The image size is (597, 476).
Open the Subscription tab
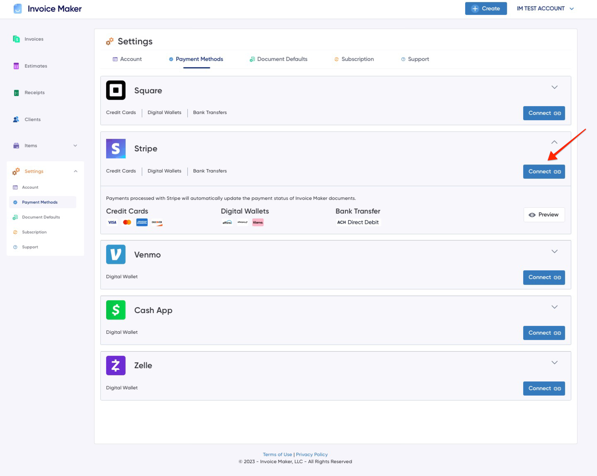click(354, 59)
